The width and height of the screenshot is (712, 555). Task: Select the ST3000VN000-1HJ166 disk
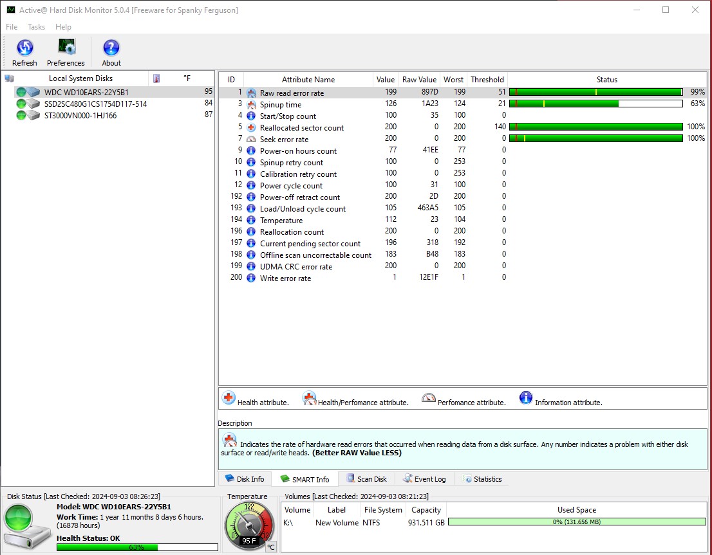pos(80,115)
